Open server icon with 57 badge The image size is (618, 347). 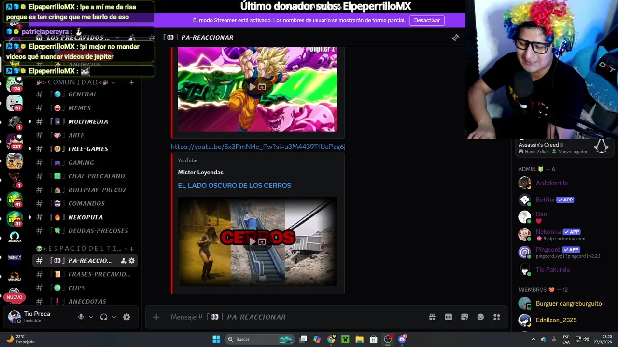tap(14, 103)
